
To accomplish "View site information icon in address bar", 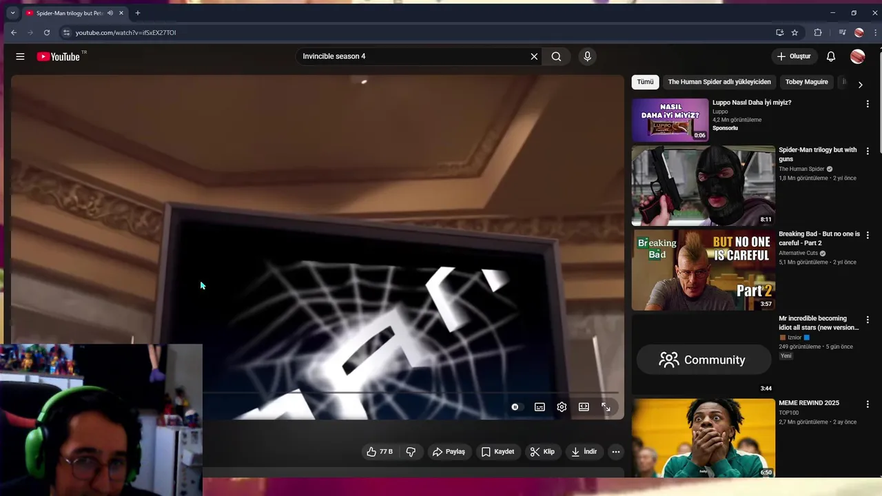I will point(66,32).
